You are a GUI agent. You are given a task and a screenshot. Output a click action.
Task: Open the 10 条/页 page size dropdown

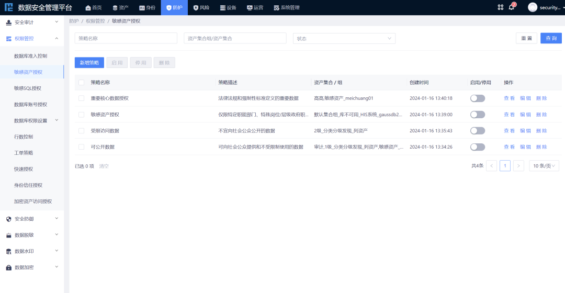click(544, 166)
